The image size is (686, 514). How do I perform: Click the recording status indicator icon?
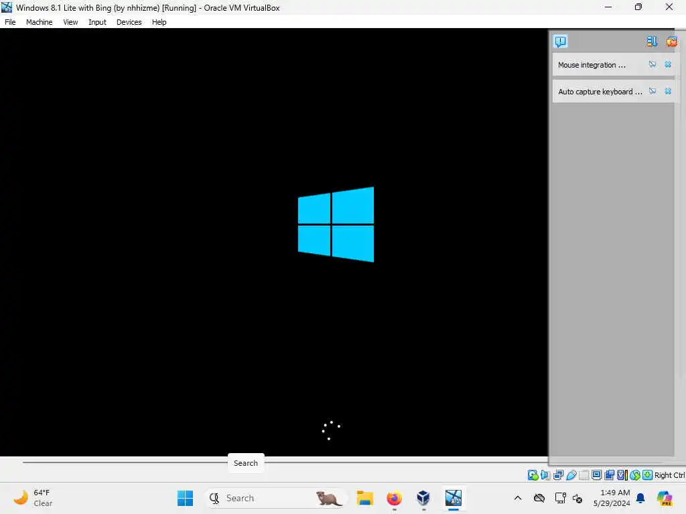pyautogui.click(x=609, y=475)
